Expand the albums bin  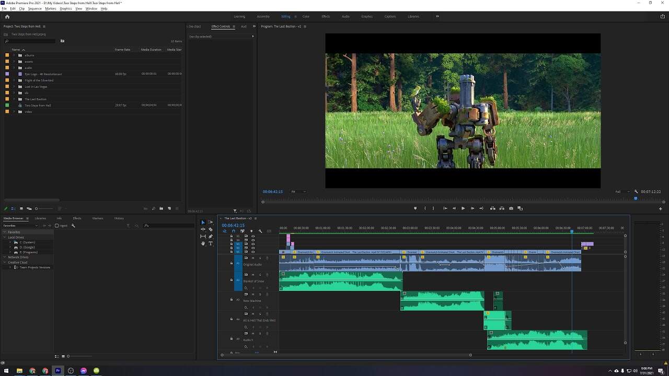(14, 55)
